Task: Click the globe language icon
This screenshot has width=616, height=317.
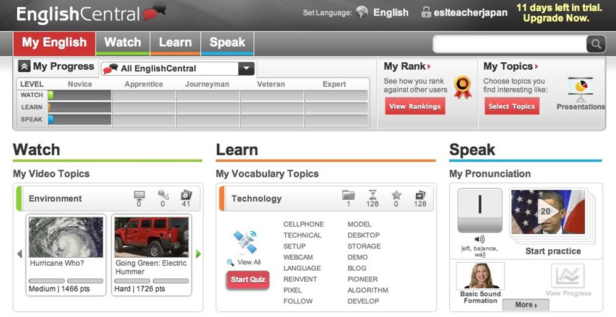Action: pos(362,12)
